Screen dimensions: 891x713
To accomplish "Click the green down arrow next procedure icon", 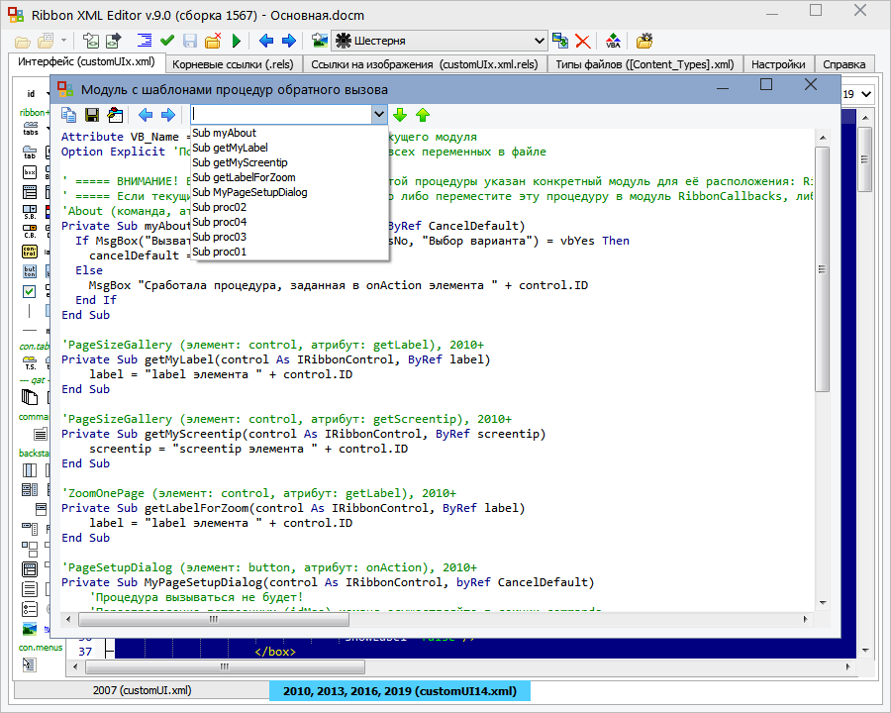I will tap(400, 115).
